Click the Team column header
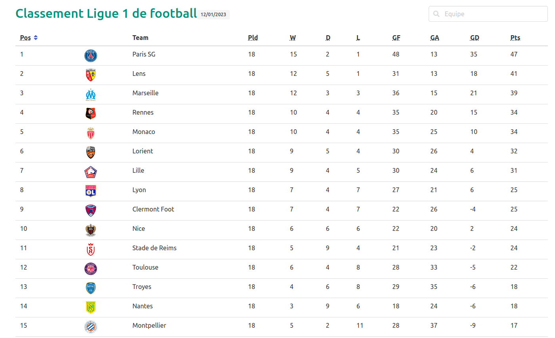 (140, 38)
